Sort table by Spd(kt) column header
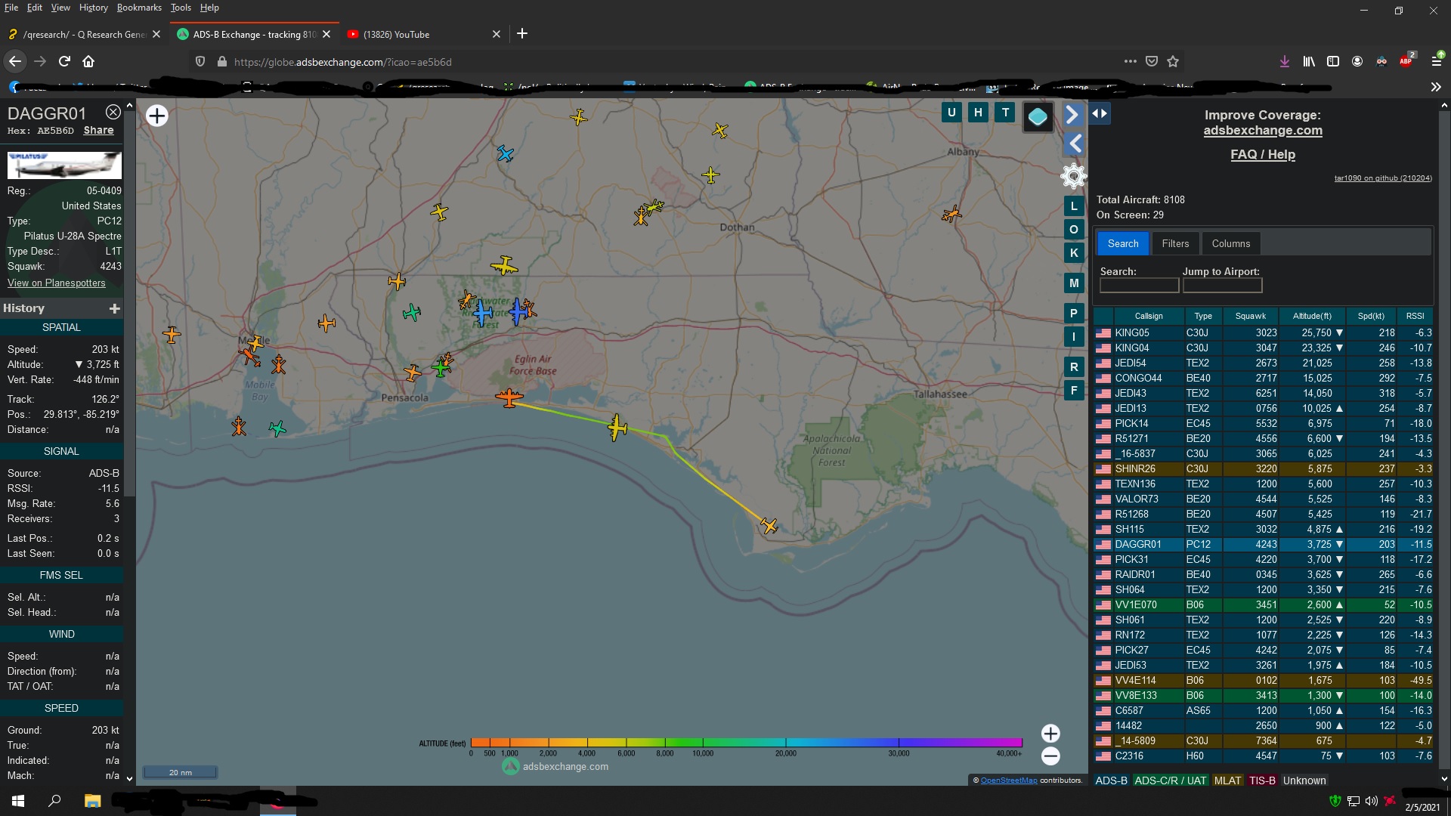The height and width of the screenshot is (816, 1451). (1371, 316)
